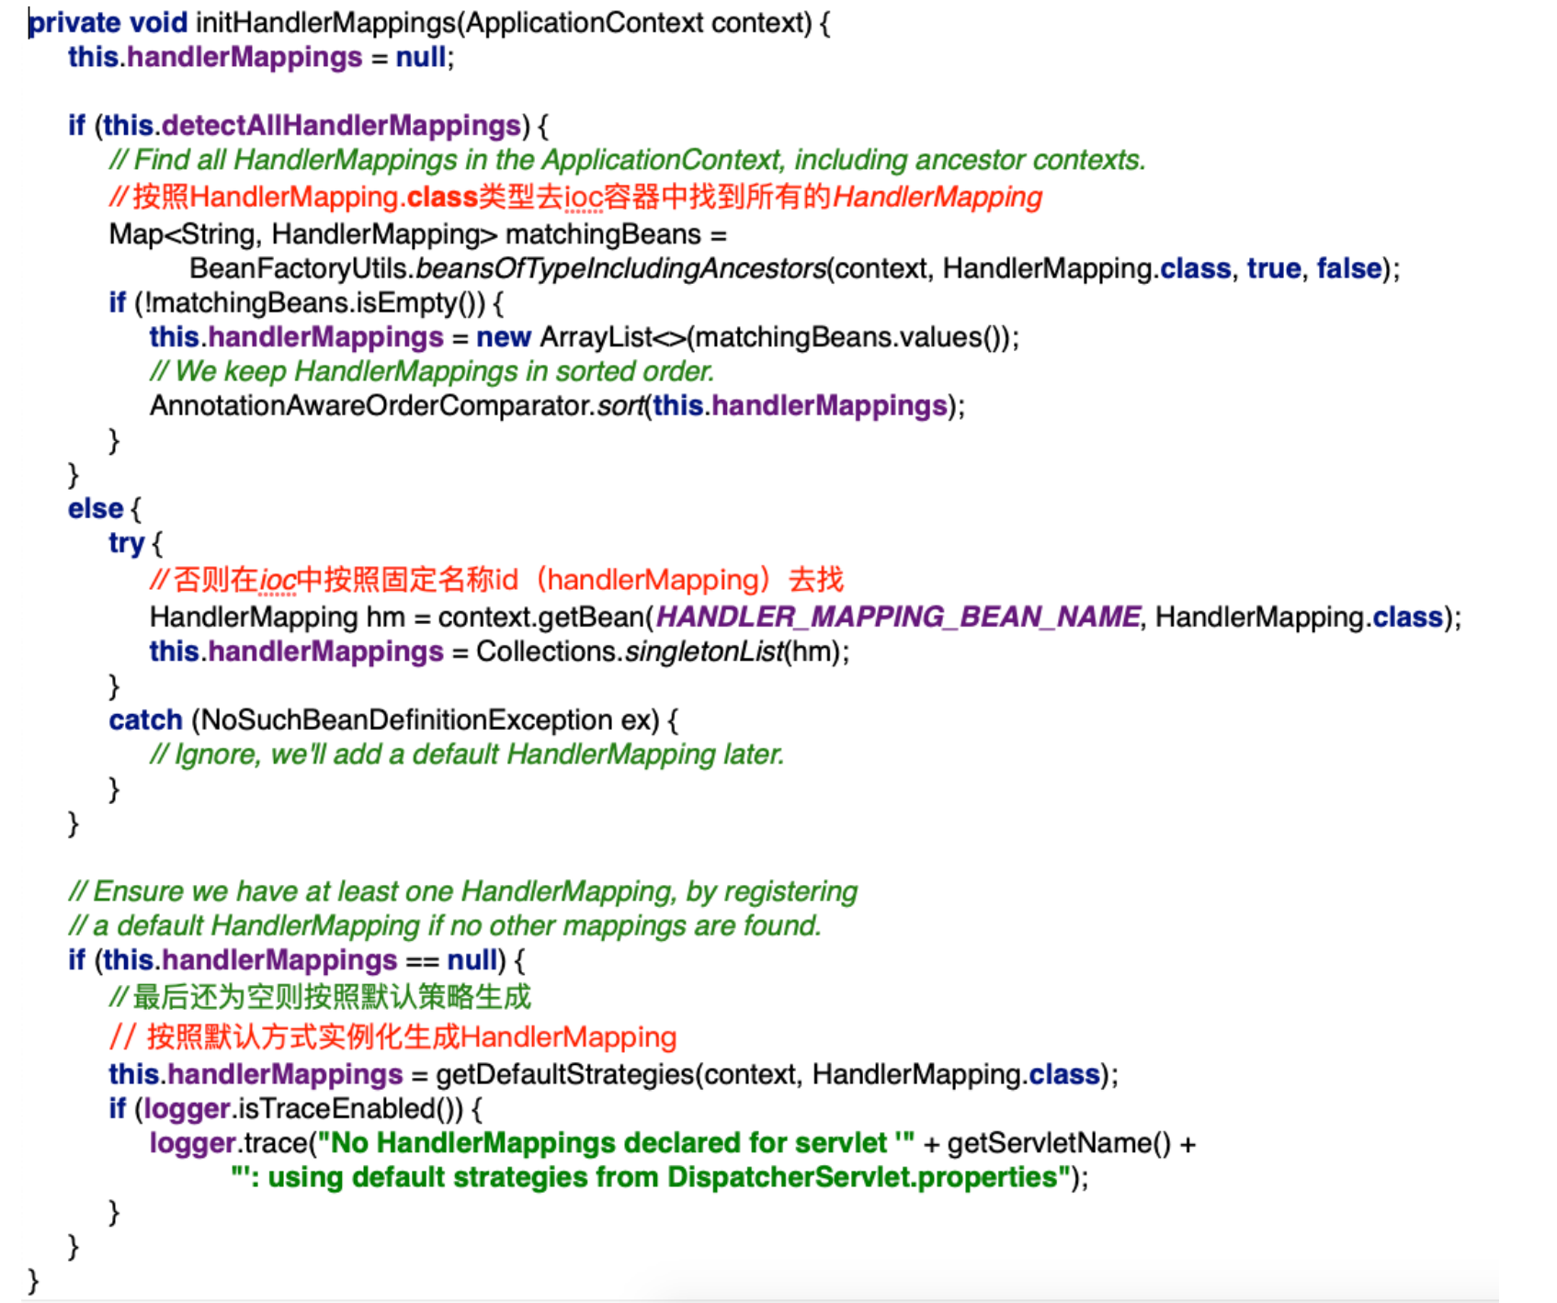Click comment 'Ignore, we'll add a default HandlerMapping later'
The width and height of the screenshot is (1557, 1303).
point(467,754)
